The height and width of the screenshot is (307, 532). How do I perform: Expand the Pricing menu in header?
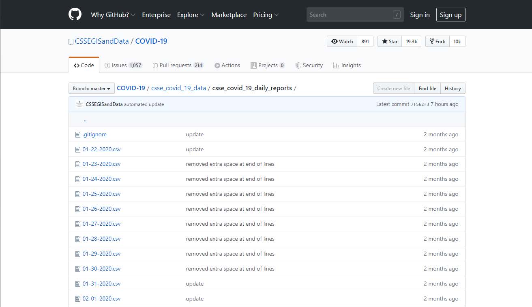tap(266, 15)
